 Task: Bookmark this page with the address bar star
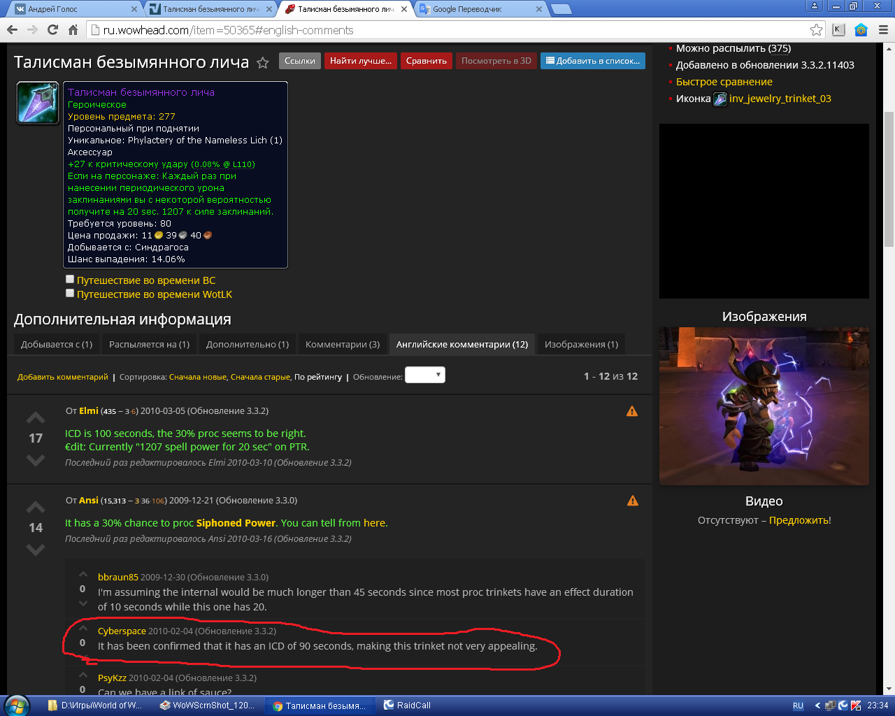click(816, 29)
